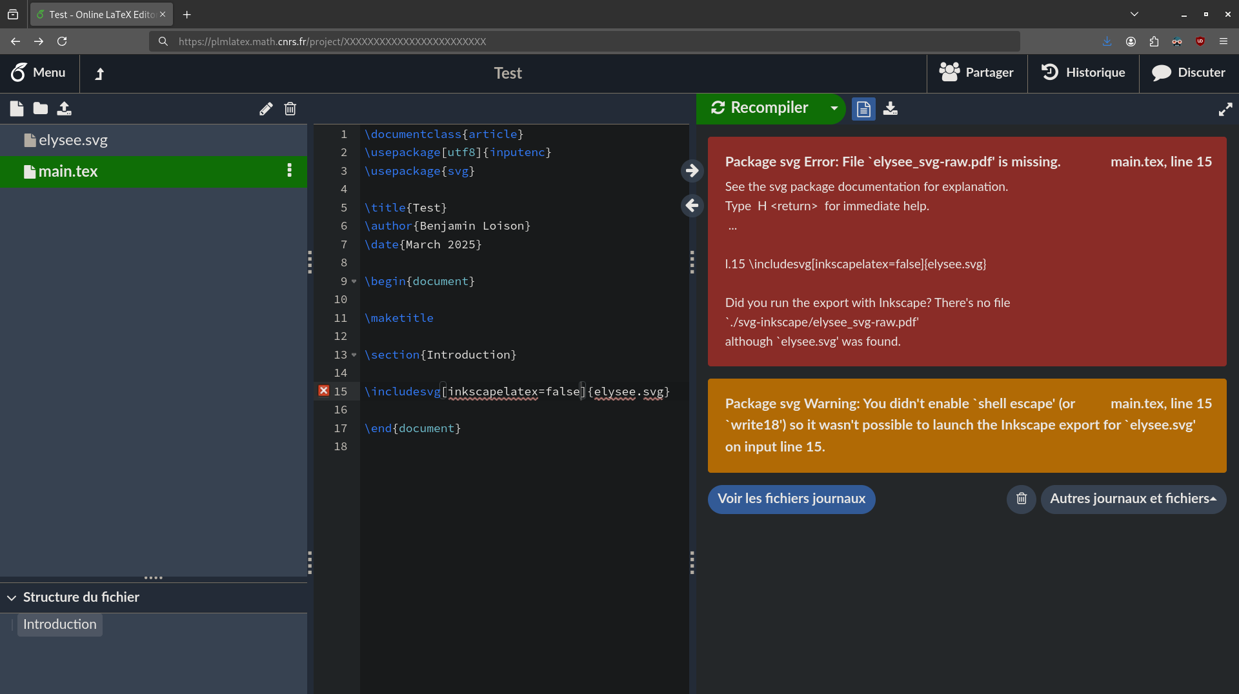Image resolution: width=1239 pixels, height=694 pixels.
Task: Toggle fold on line 9 begin document
Action: pyautogui.click(x=354, y=282)
